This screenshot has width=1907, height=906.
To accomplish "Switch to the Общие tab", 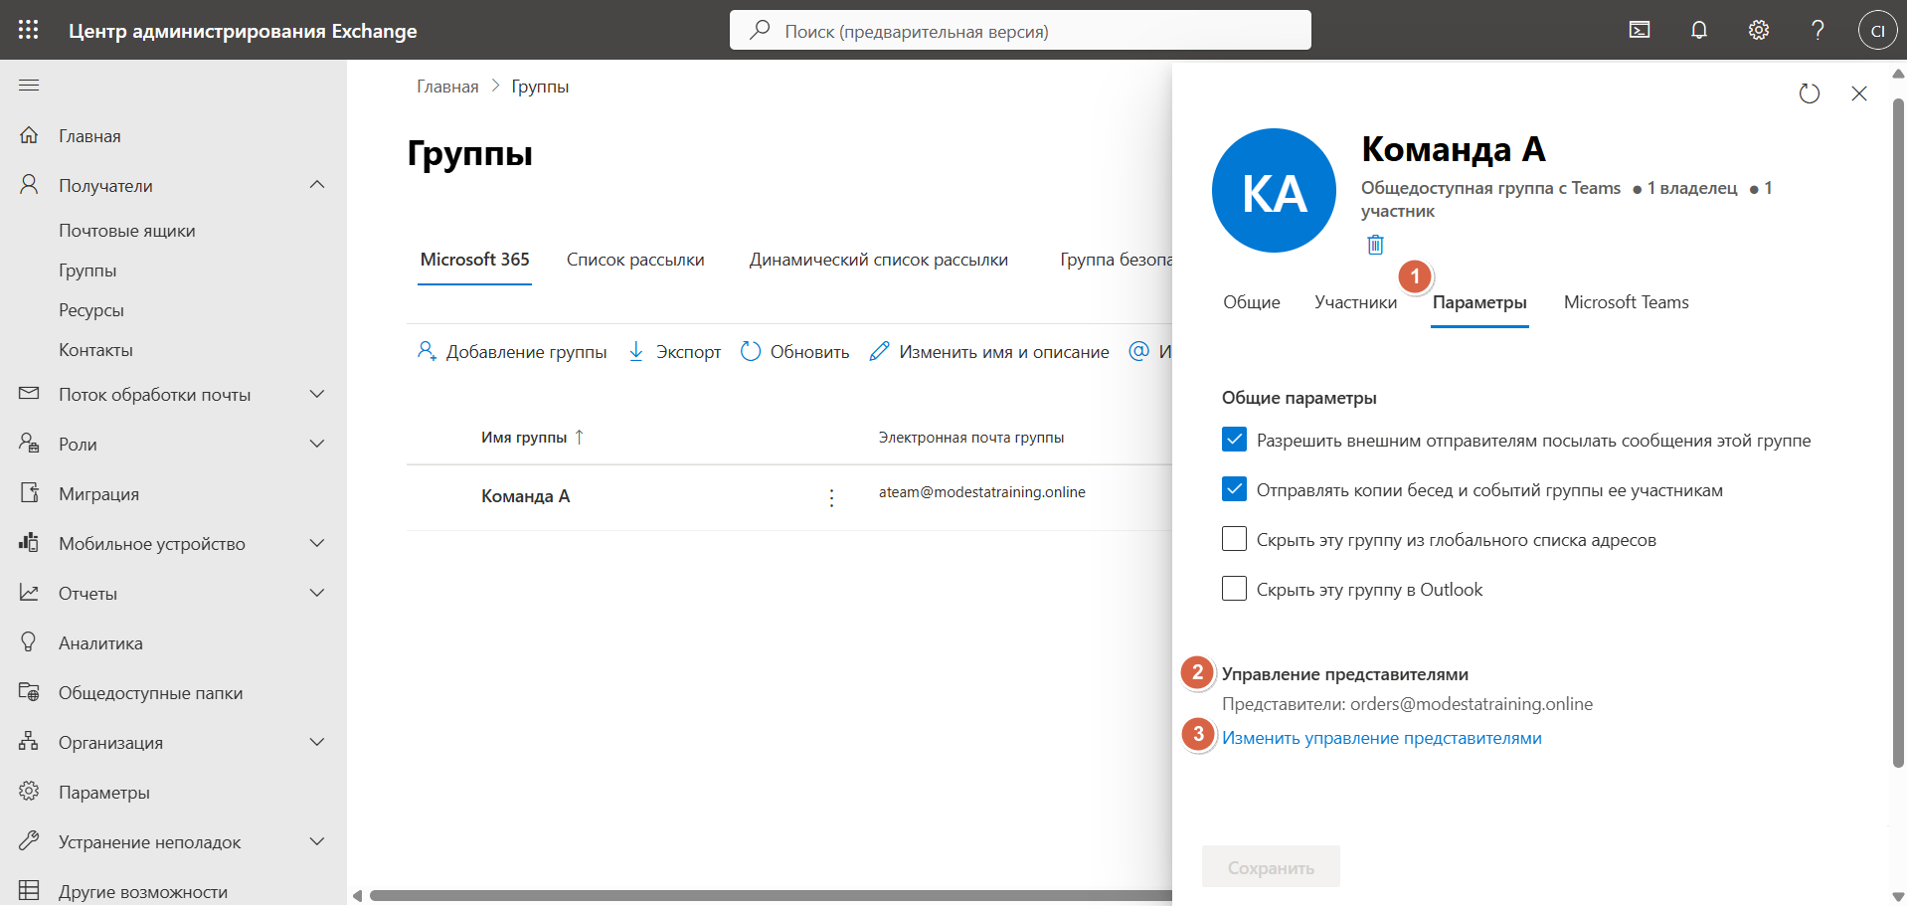I will click(x=1252, y=302).
